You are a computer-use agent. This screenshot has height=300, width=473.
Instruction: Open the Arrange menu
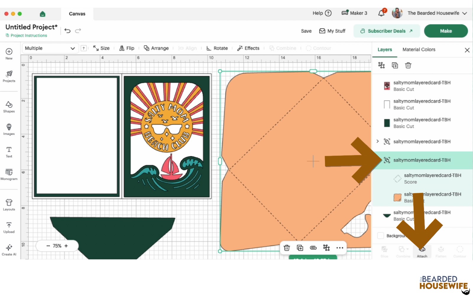[x=156, y=48]
